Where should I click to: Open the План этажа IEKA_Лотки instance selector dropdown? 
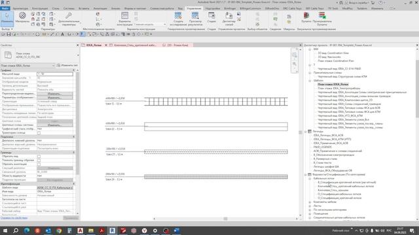[27, 65]
